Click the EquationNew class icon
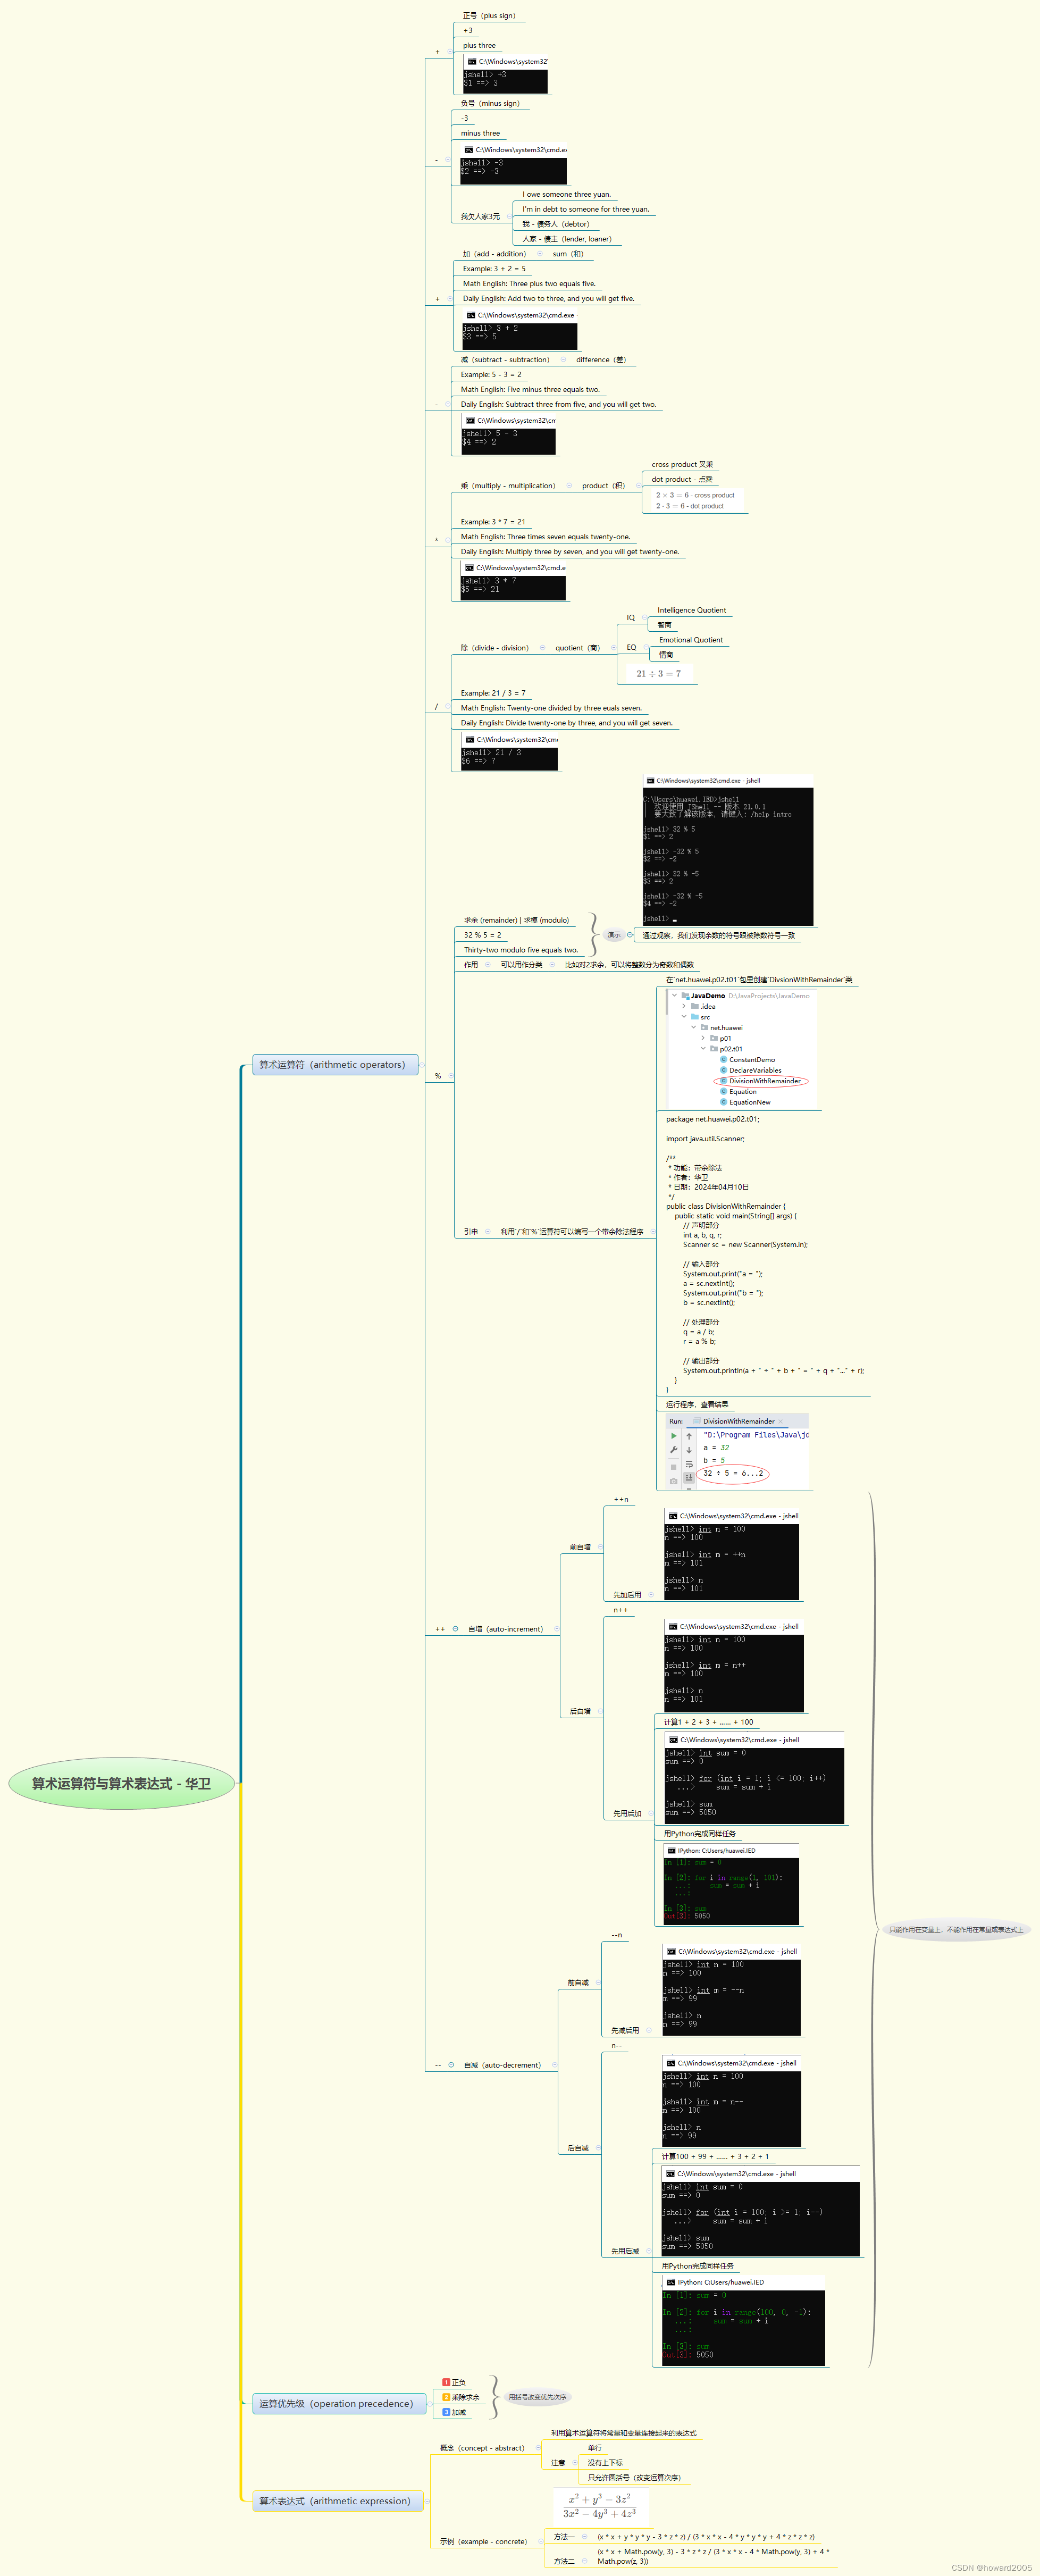1040x2576 pixels. [x=723, y=1102]
